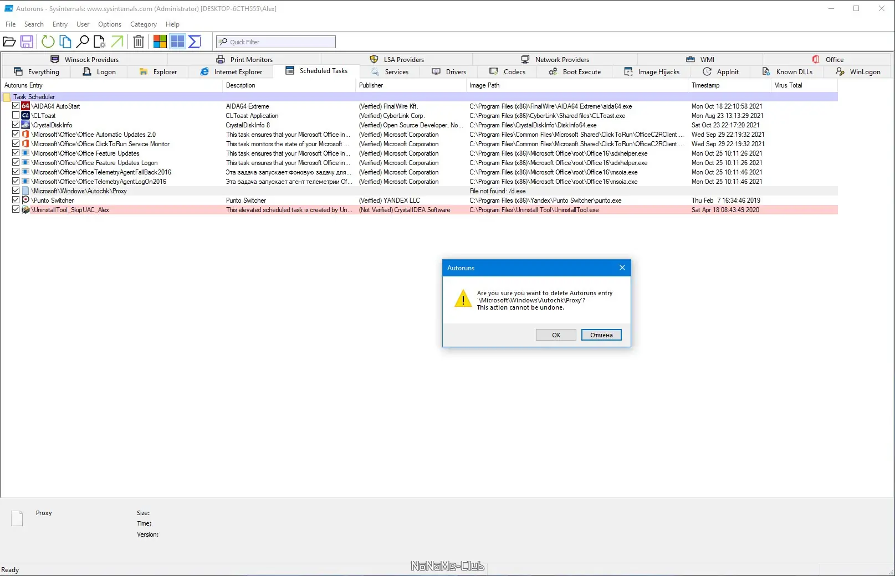Sort by the Timestamp column header

click(729, 85)
